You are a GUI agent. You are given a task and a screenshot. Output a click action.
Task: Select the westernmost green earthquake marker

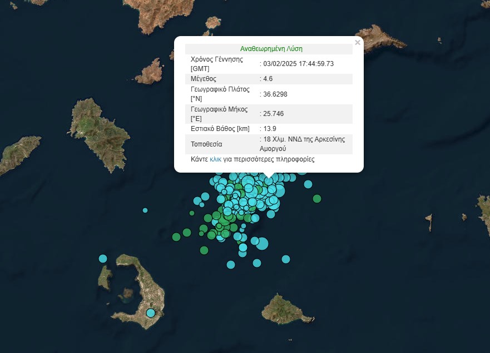176,237
